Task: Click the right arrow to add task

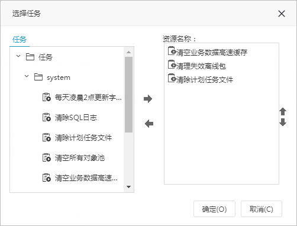Action: click(x=148, y=99)
